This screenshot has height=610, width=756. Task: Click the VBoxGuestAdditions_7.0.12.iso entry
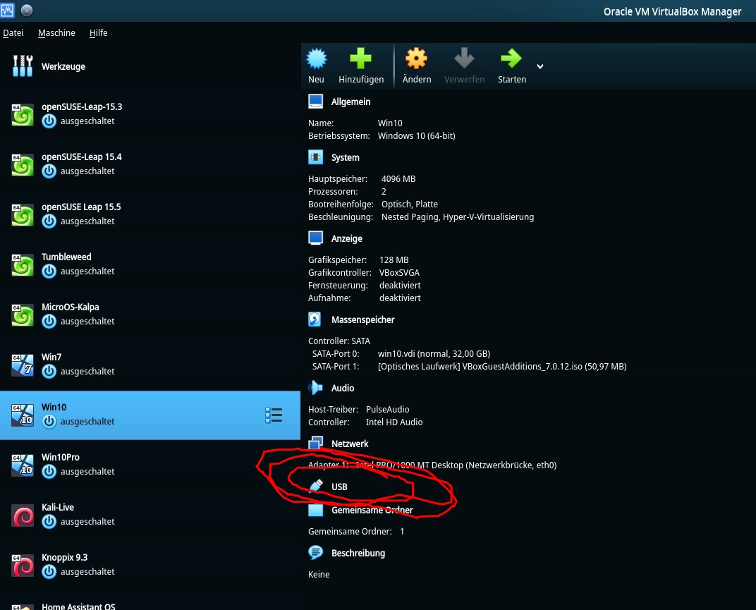(502, 367)
